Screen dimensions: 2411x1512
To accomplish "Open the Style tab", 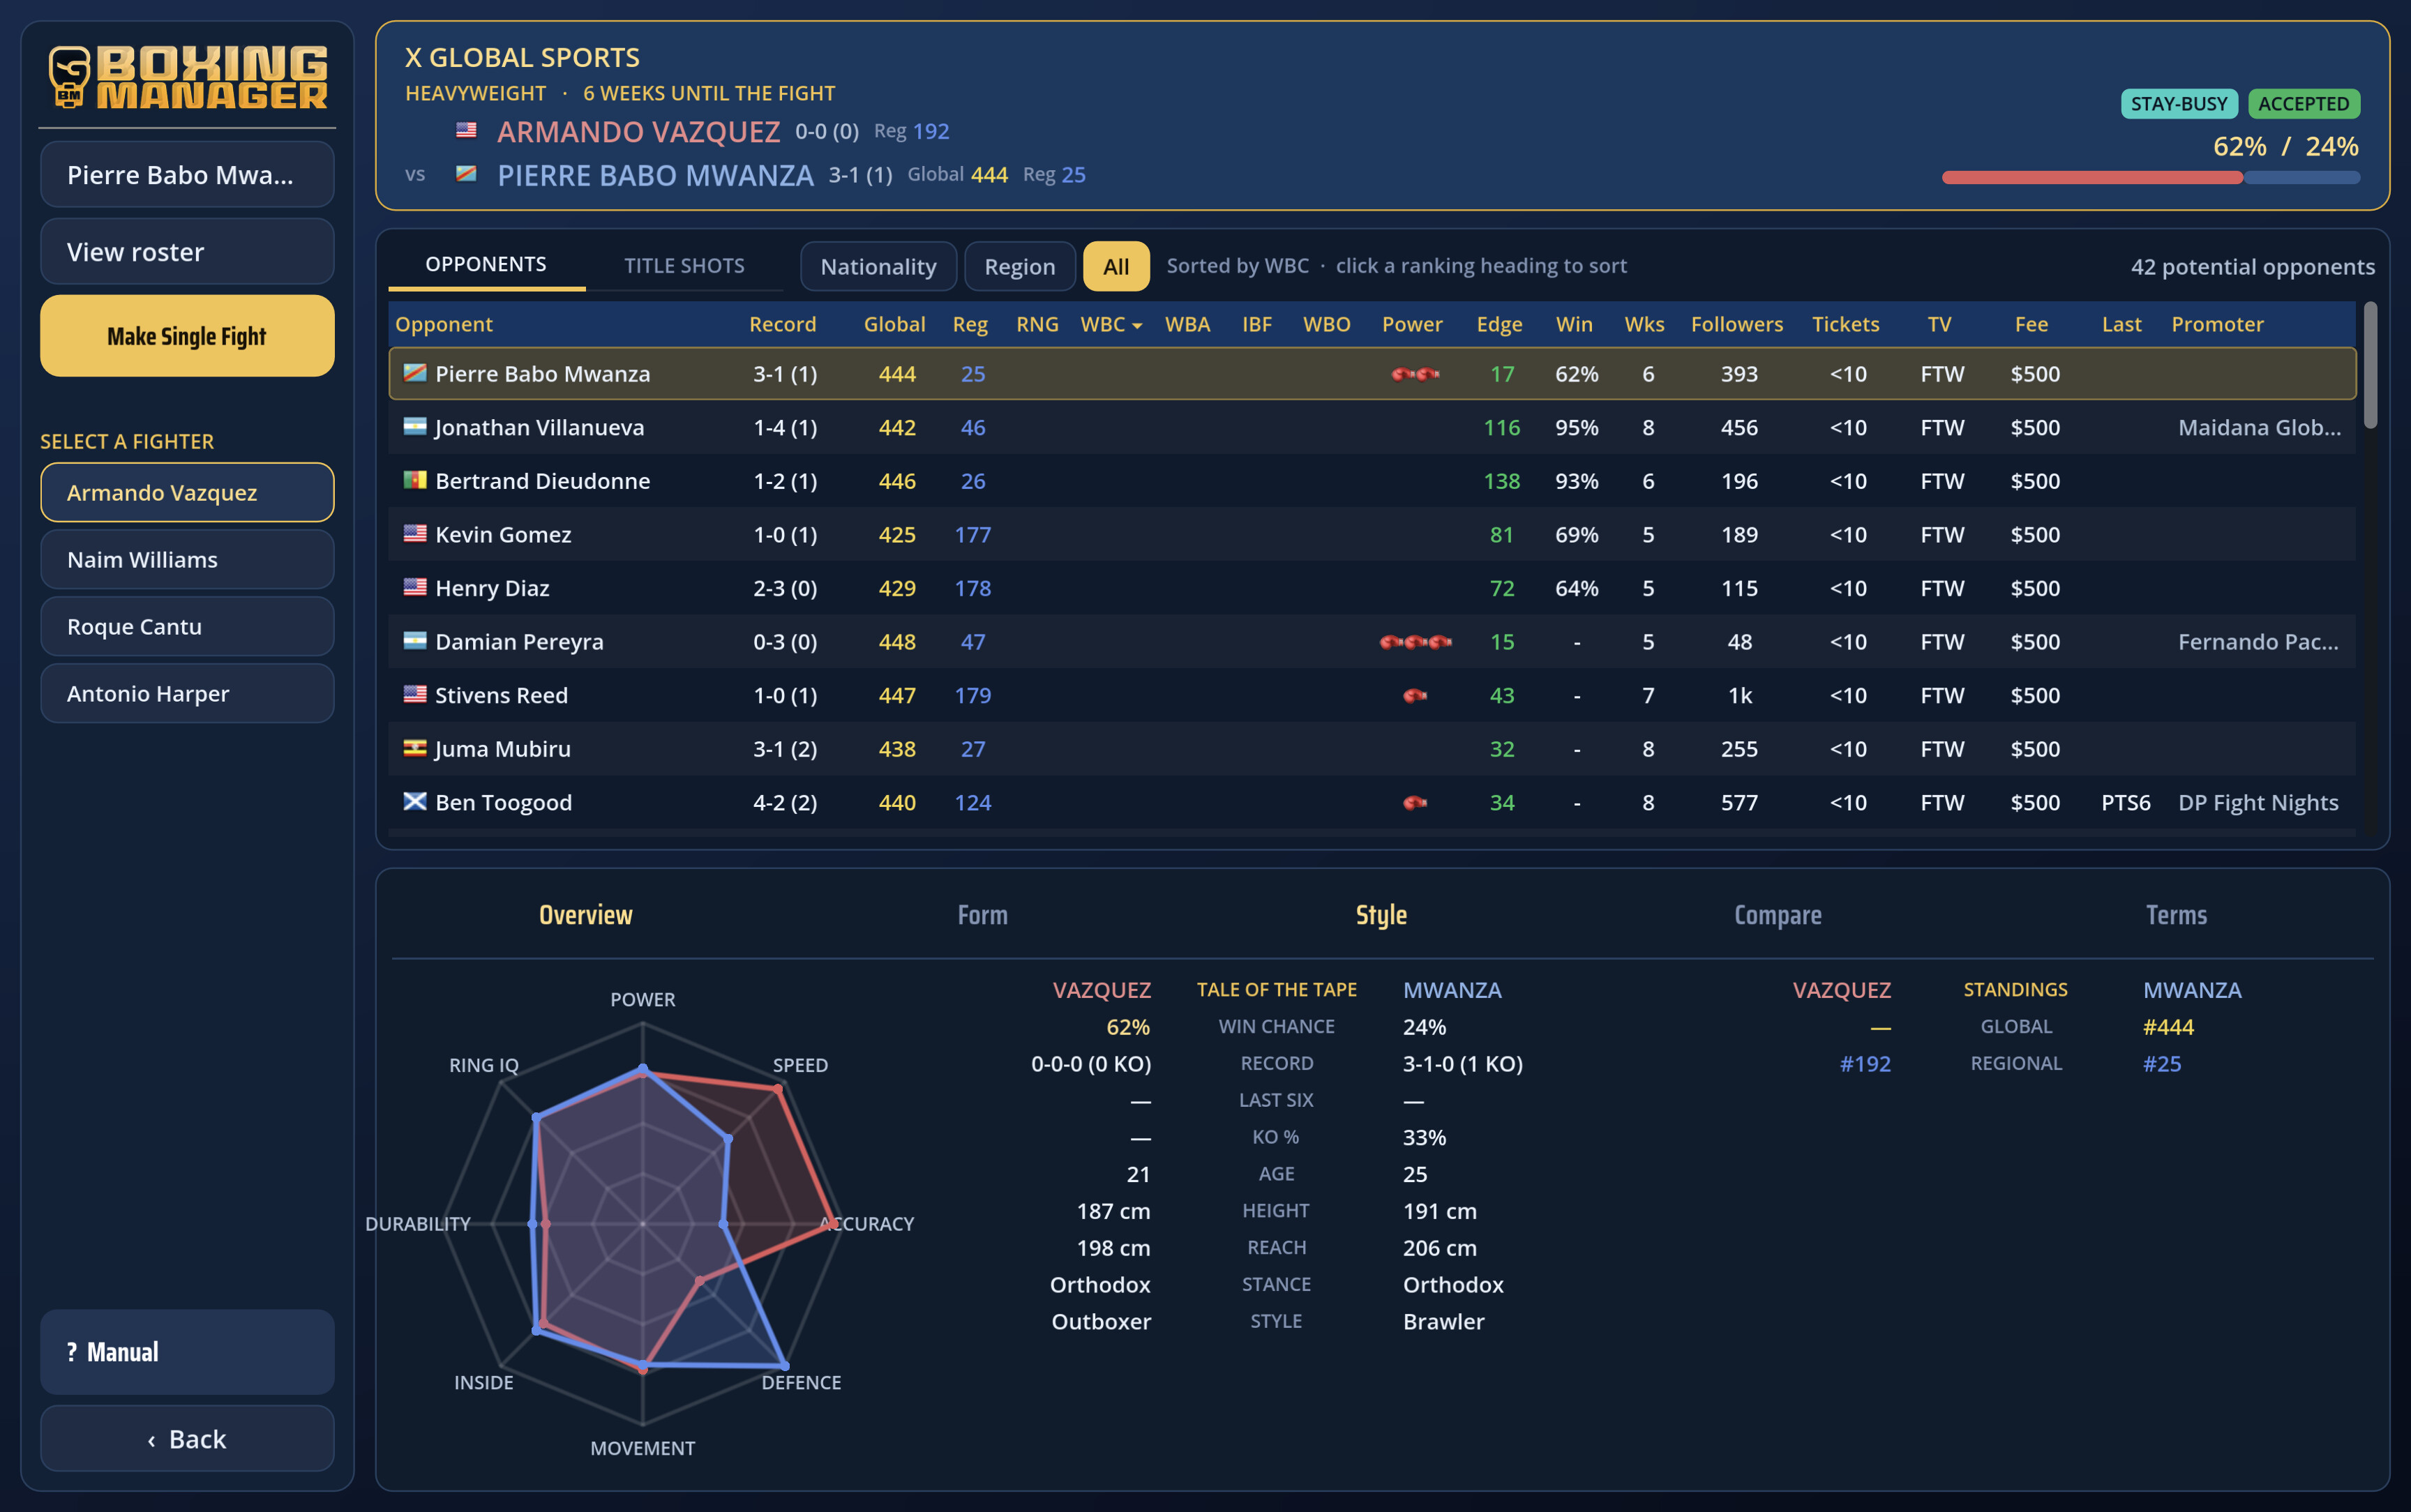I will click(1381, 915).
